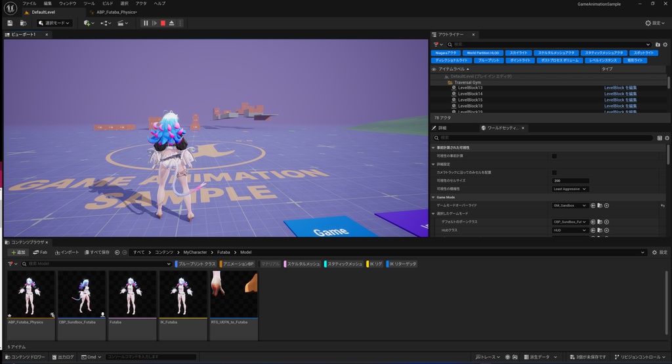
Task: Click LevelBlock を編集 link for LevelBlock13
Action: tap(620, 88)
